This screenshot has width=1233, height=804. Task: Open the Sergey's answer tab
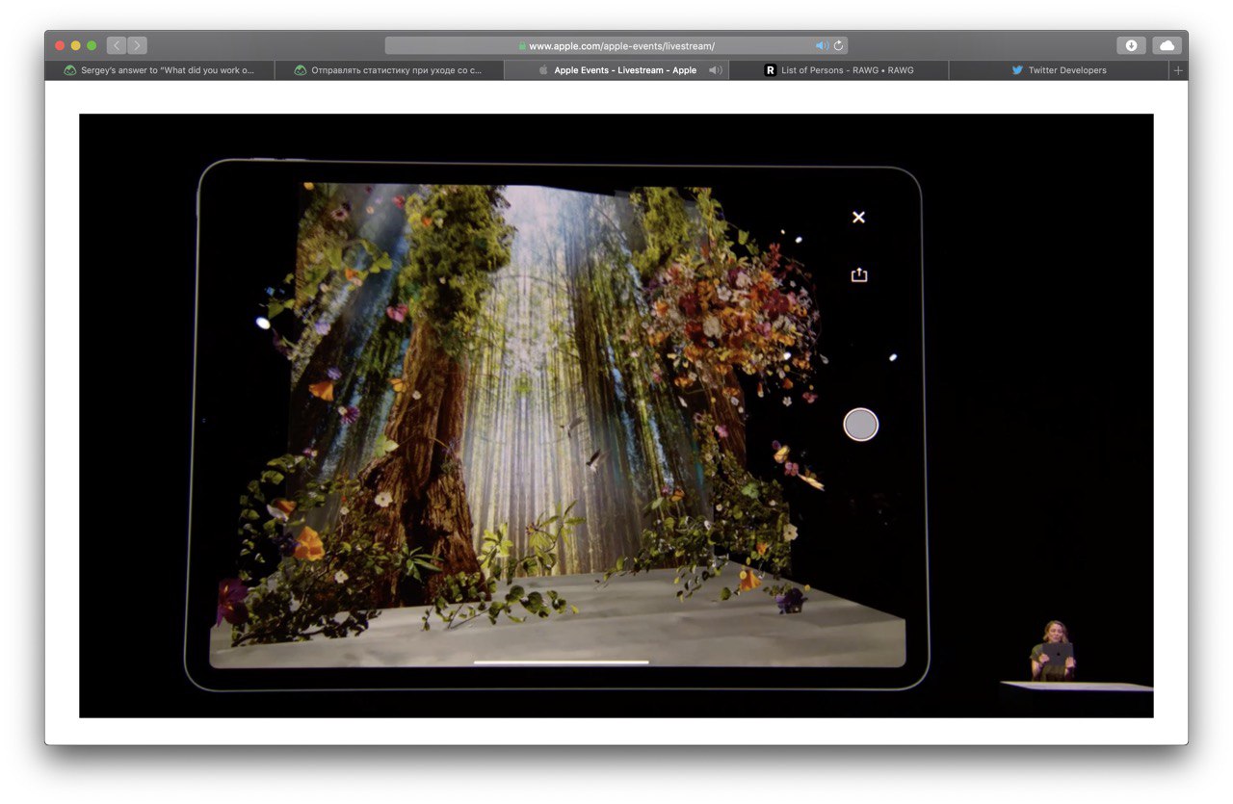(x=159, y=70)
